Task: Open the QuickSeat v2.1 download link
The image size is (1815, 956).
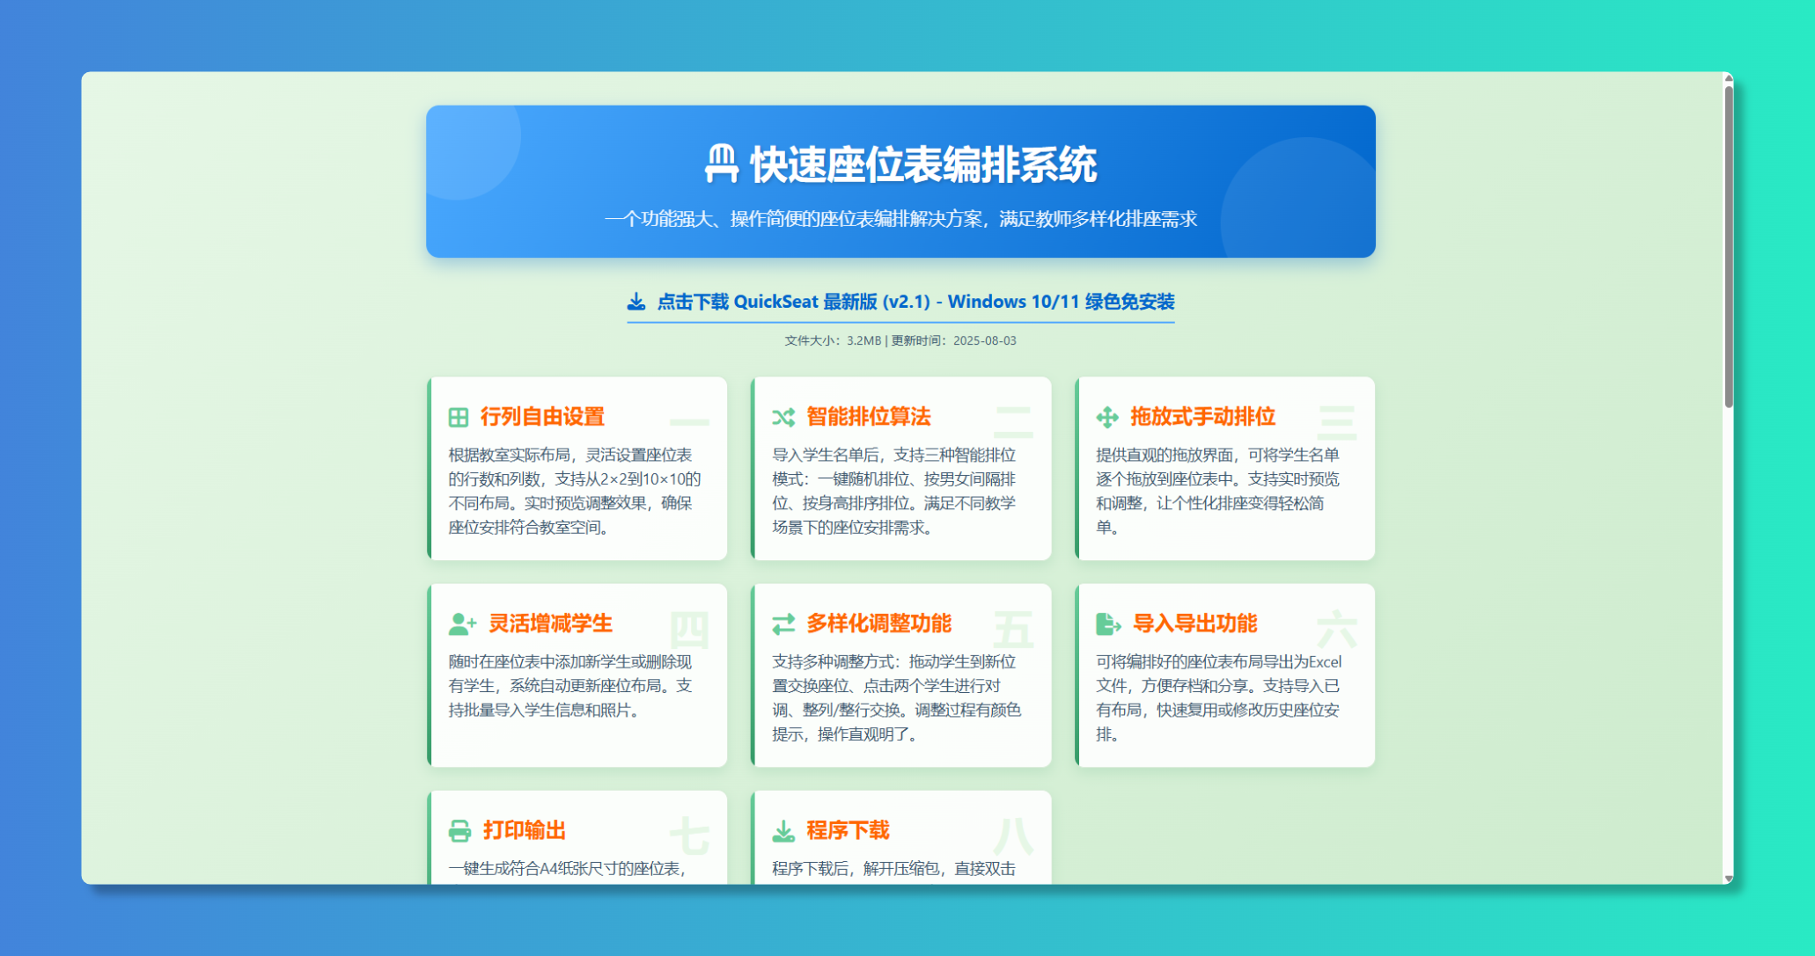Action: [915, 302]
